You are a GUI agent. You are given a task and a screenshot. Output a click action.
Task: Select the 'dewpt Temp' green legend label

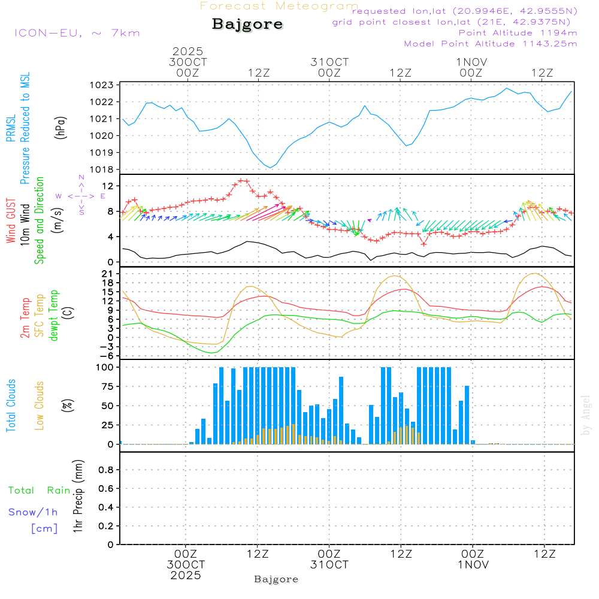point(54,316)
